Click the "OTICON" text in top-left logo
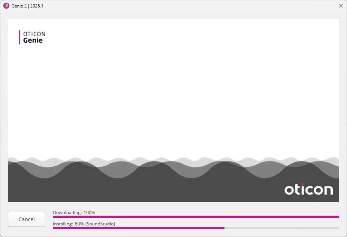Screen dimensions: 347x237 click(34, 34)
